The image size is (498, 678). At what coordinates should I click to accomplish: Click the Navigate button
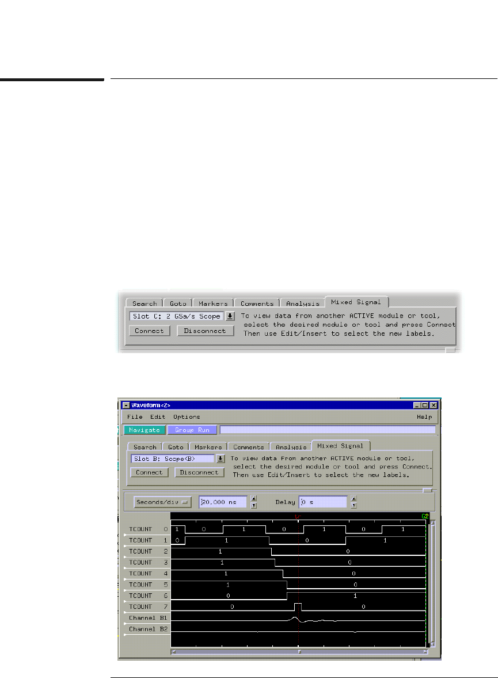[x=145, y=430]
